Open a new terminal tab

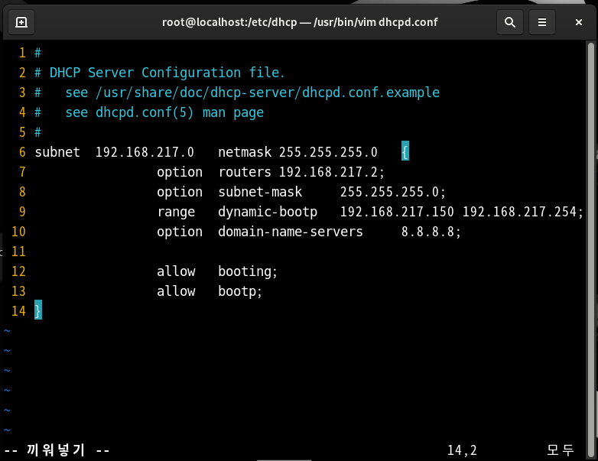click(x=21, y=22)
